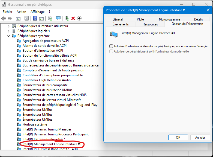Select Compteur d'événement de haute précision

click(x=53, y=70)
